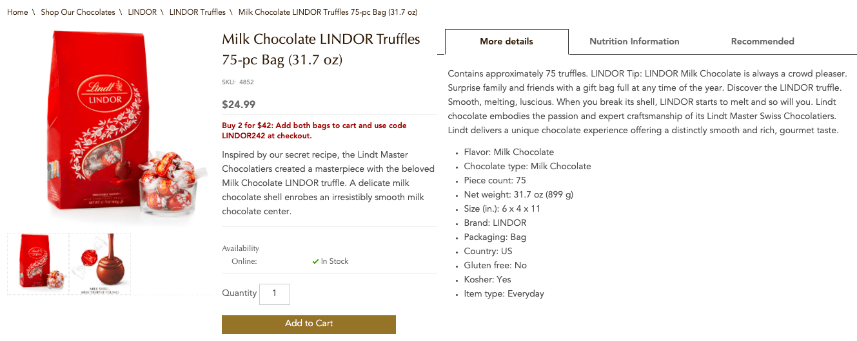Click the green In Stock checkmark icon

click(x=315, y=261)
